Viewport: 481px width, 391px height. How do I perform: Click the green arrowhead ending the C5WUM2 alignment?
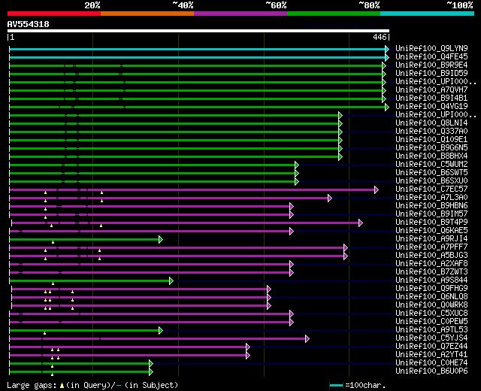(297, 165)
